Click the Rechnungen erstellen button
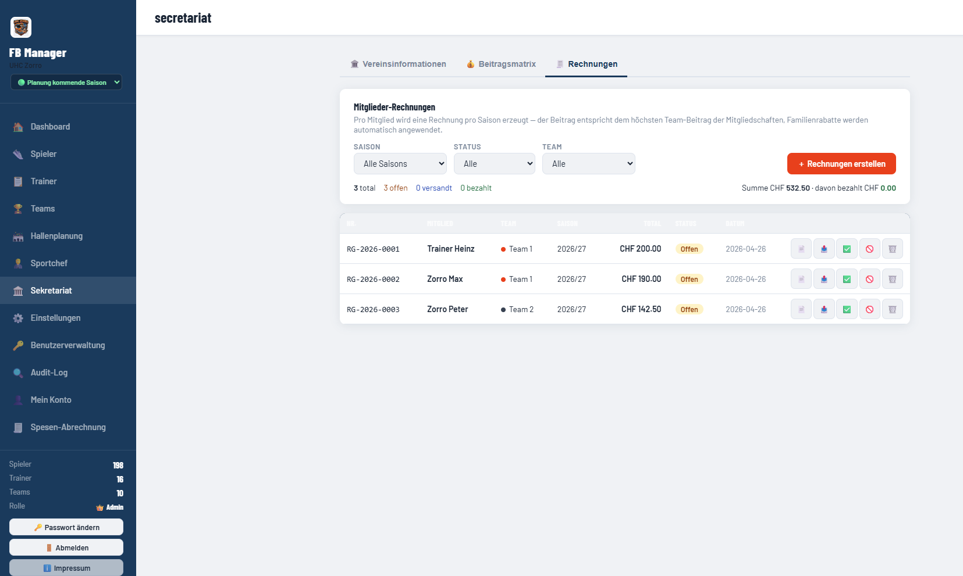The width and height of the screenshot is (963, 576). (x=841, y=164)
